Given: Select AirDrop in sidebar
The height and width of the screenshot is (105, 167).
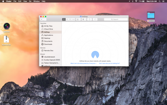Looking at the screenshot, I should click(x=50, y=32).
